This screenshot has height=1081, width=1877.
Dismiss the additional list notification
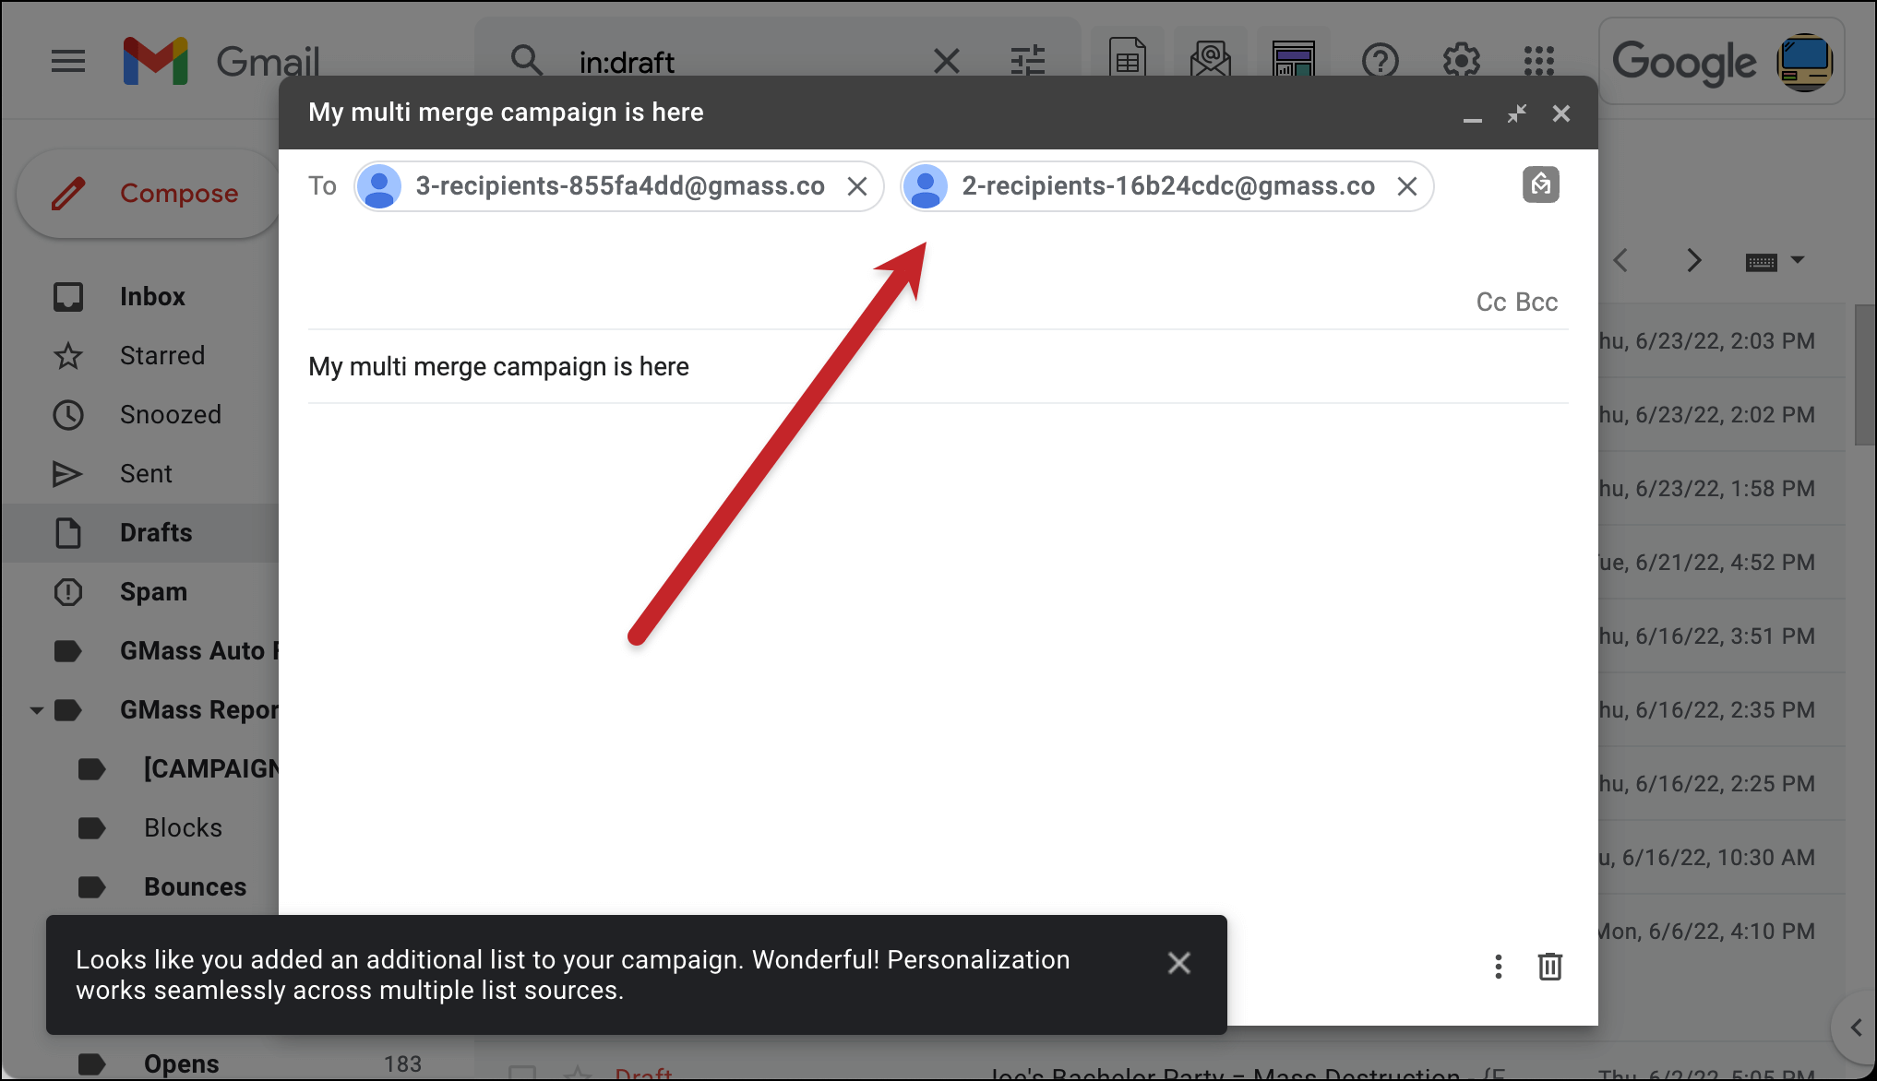tap(1179, 963)
